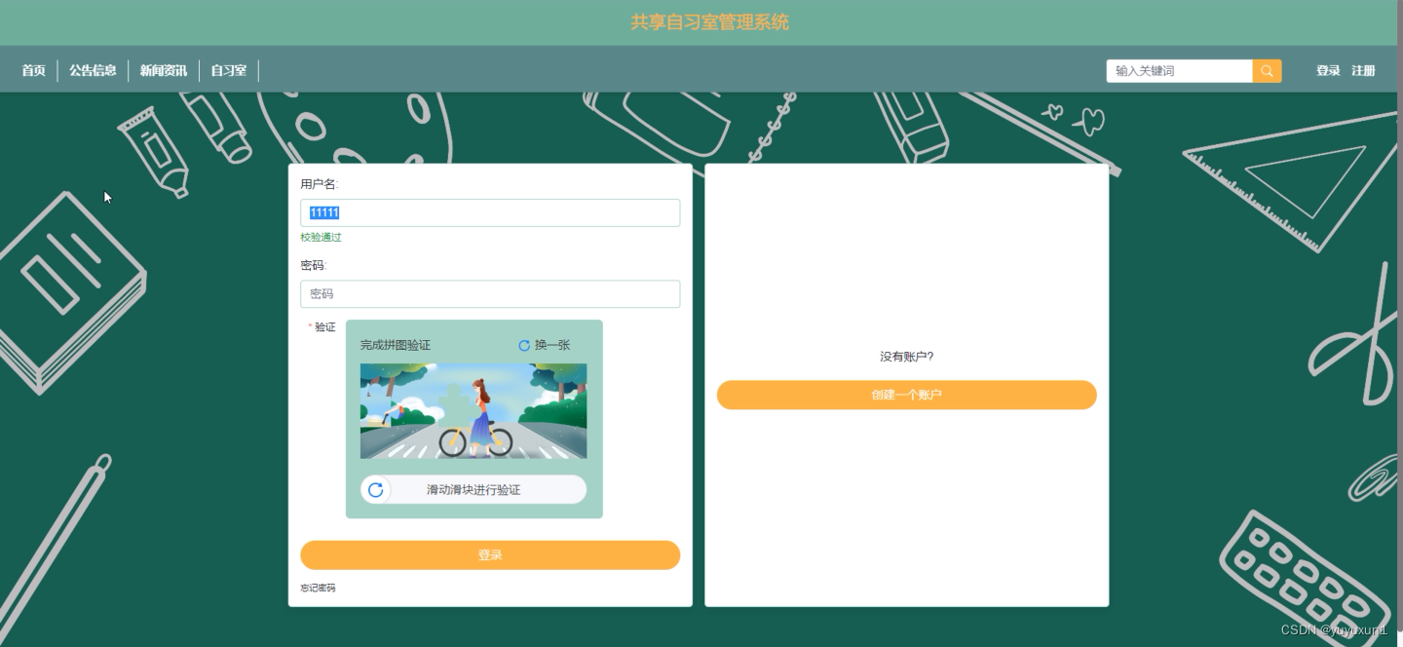Click the 校验通过 validation text

[x=322, y=238]
